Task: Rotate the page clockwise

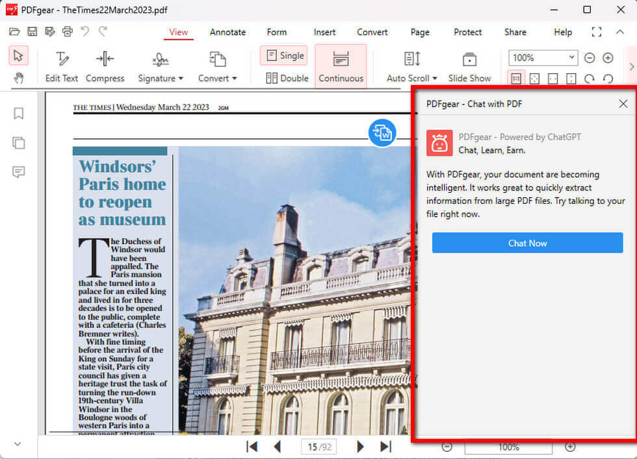Action: 590,79
